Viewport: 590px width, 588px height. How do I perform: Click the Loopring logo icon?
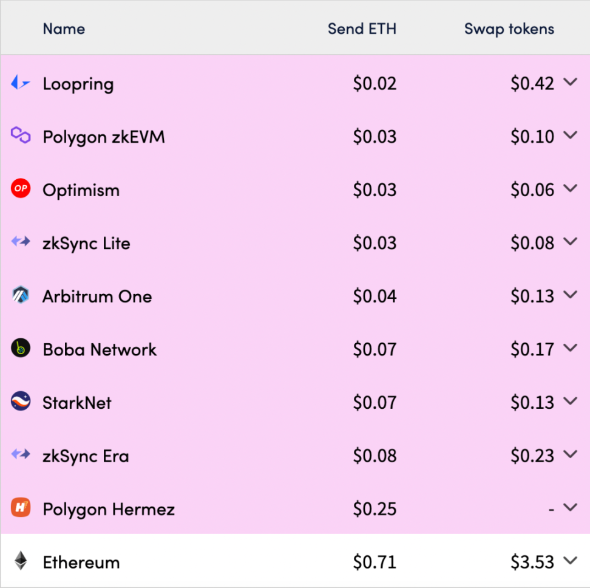tap(20, 82)
